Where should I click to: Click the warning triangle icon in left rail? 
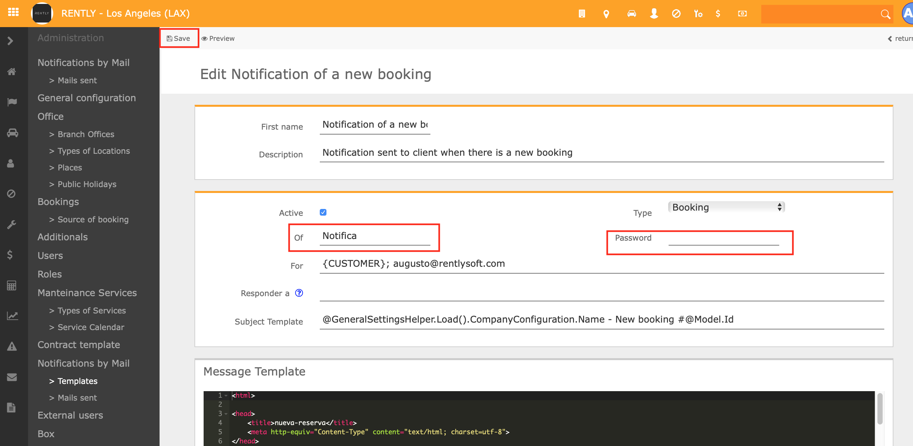click(x=12, y=346)
